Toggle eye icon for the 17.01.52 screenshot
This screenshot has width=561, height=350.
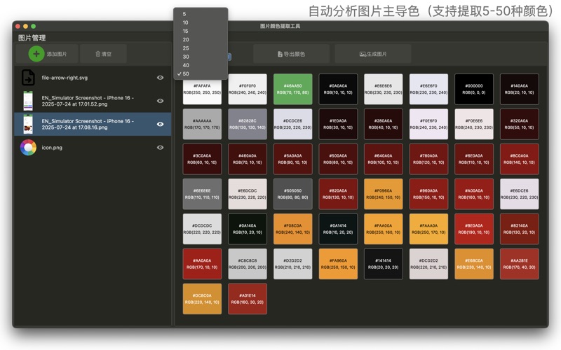[x=161, y=101]
